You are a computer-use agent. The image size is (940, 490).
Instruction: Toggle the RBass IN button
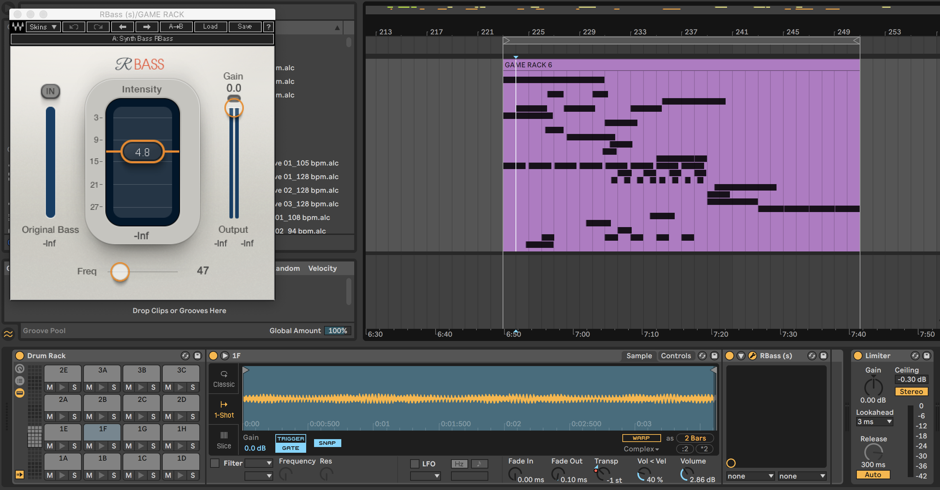point(50,91)
